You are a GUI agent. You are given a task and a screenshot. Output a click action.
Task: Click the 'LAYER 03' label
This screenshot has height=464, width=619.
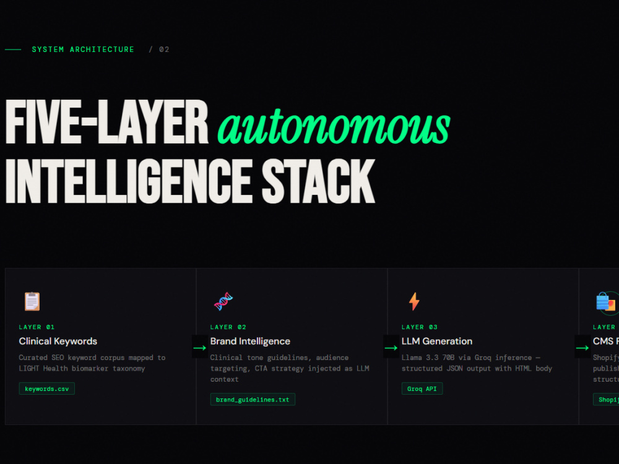coord(420,327)
